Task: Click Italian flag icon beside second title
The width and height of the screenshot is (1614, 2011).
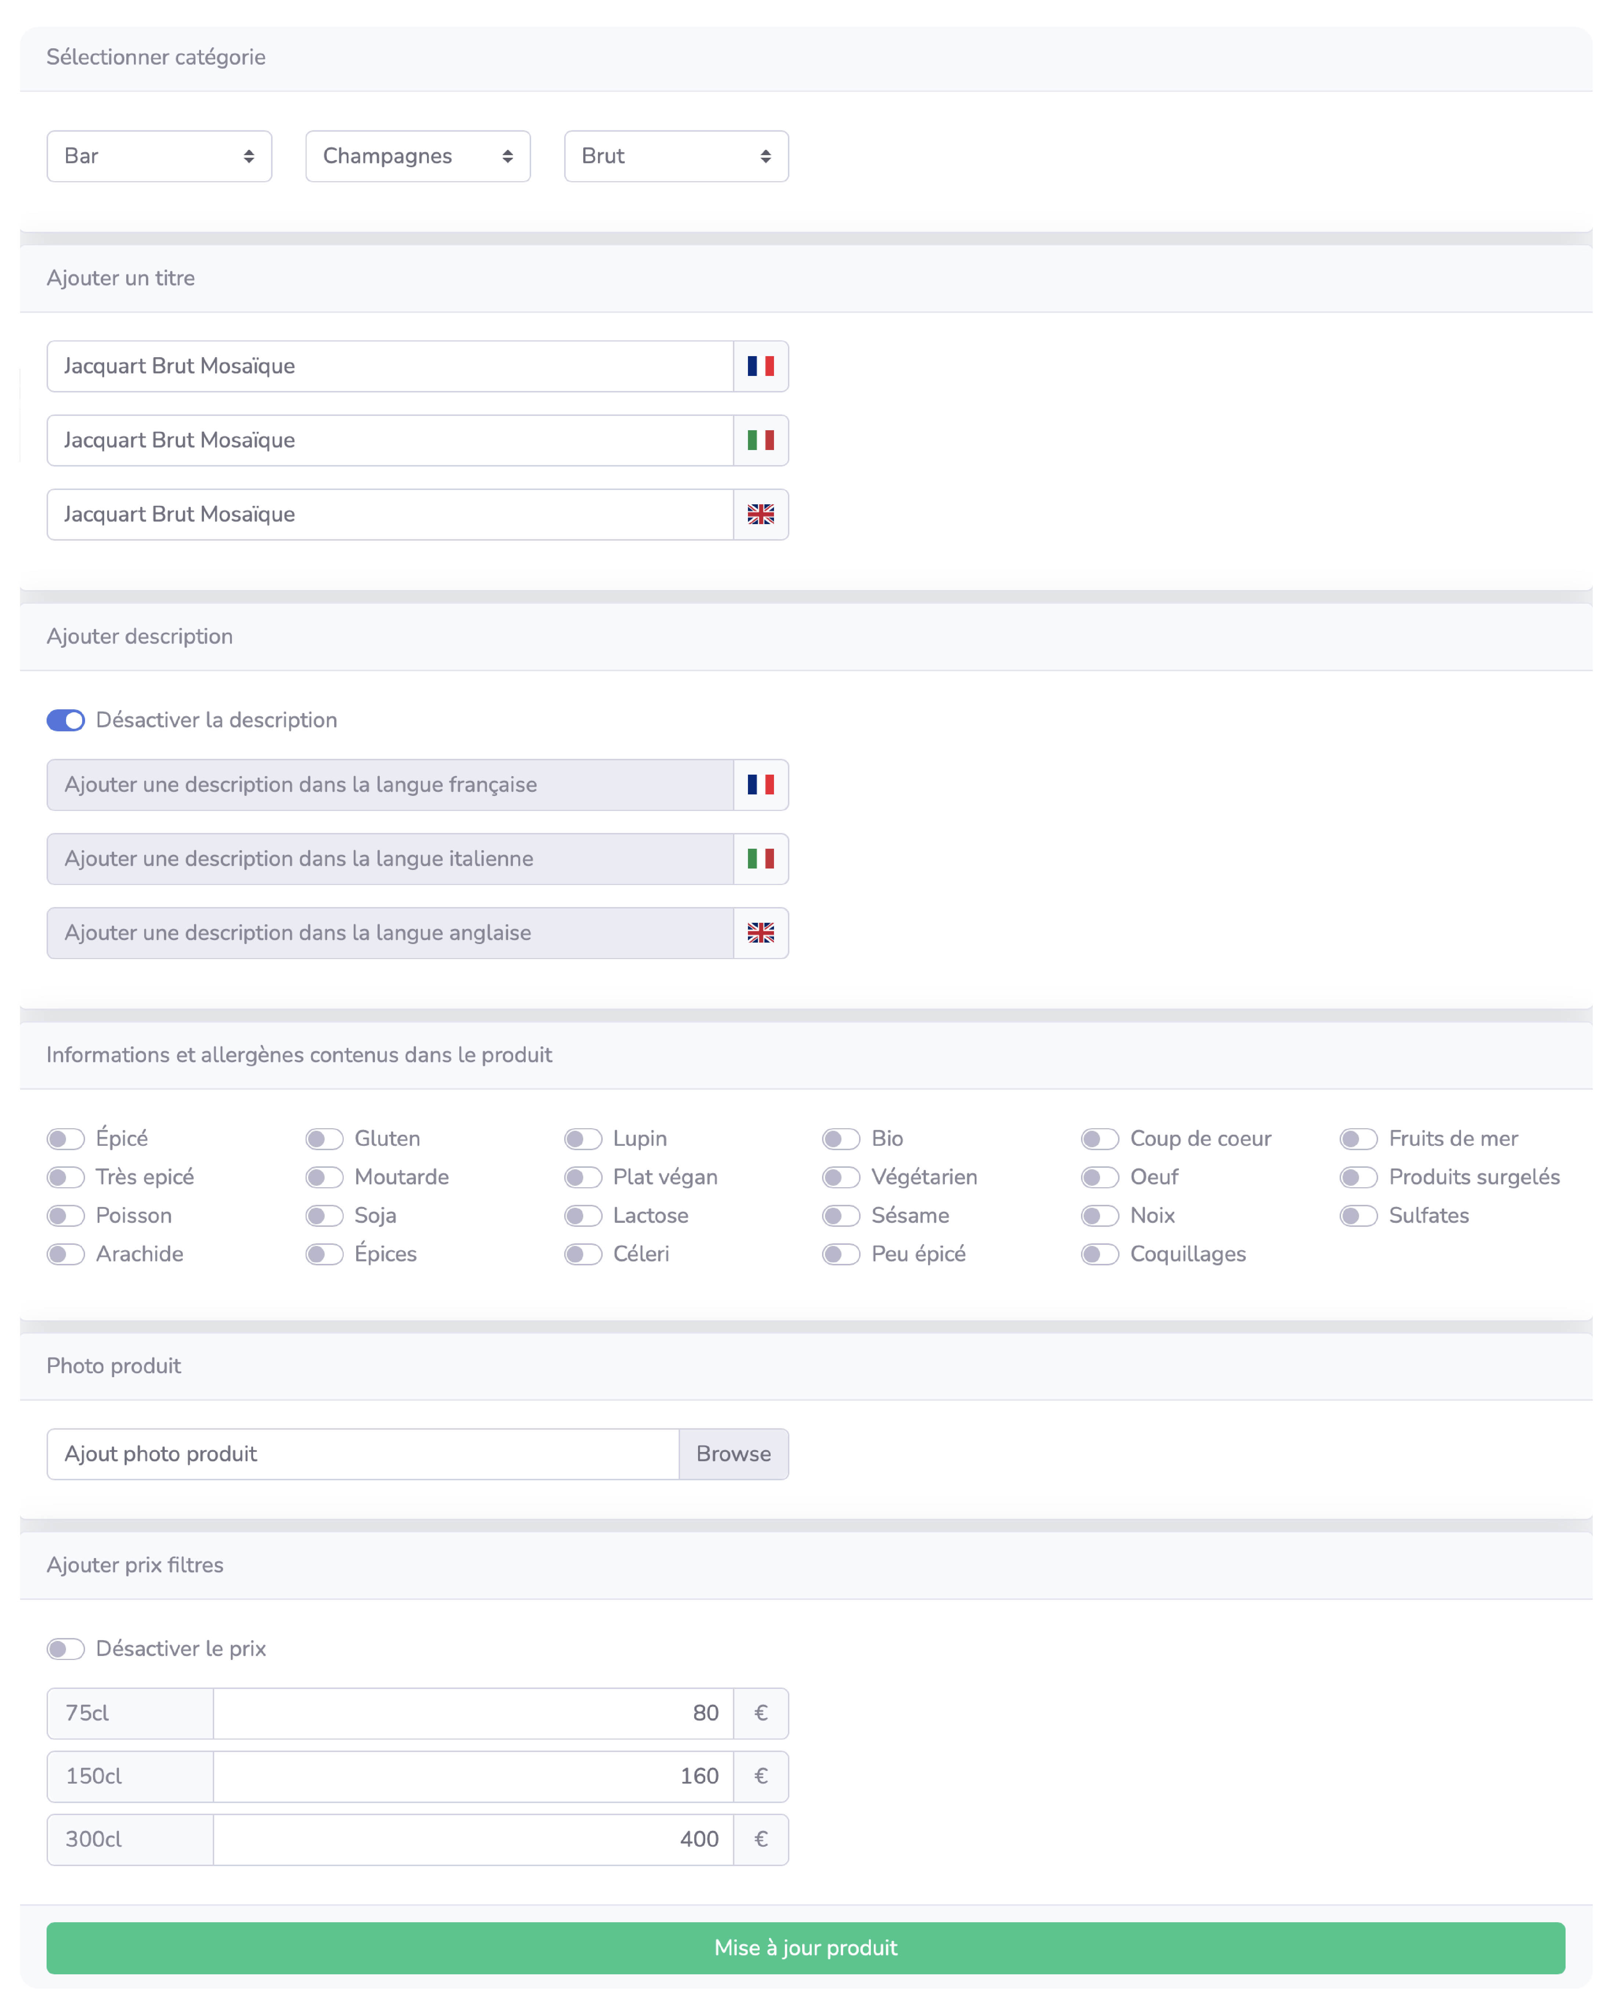Action: tap(760, 440)
